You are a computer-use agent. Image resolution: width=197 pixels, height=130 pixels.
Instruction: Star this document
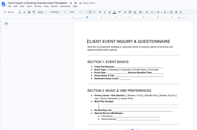click(71, 3)
